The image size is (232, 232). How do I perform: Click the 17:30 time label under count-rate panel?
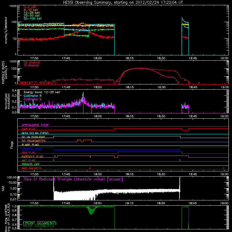pos(34,58)
